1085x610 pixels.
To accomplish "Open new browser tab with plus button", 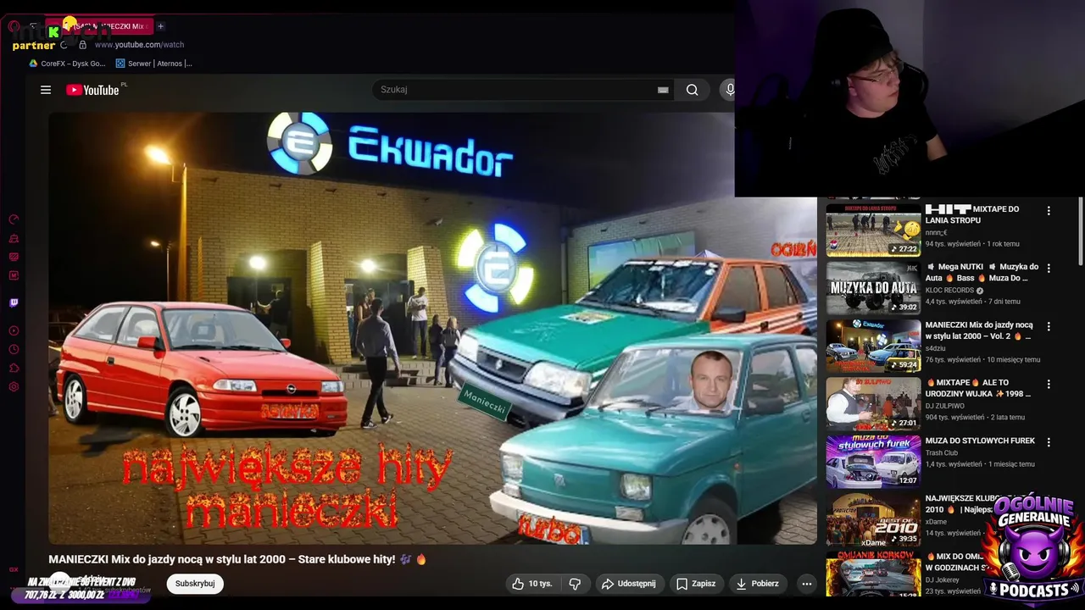I will tap(160, 26).
